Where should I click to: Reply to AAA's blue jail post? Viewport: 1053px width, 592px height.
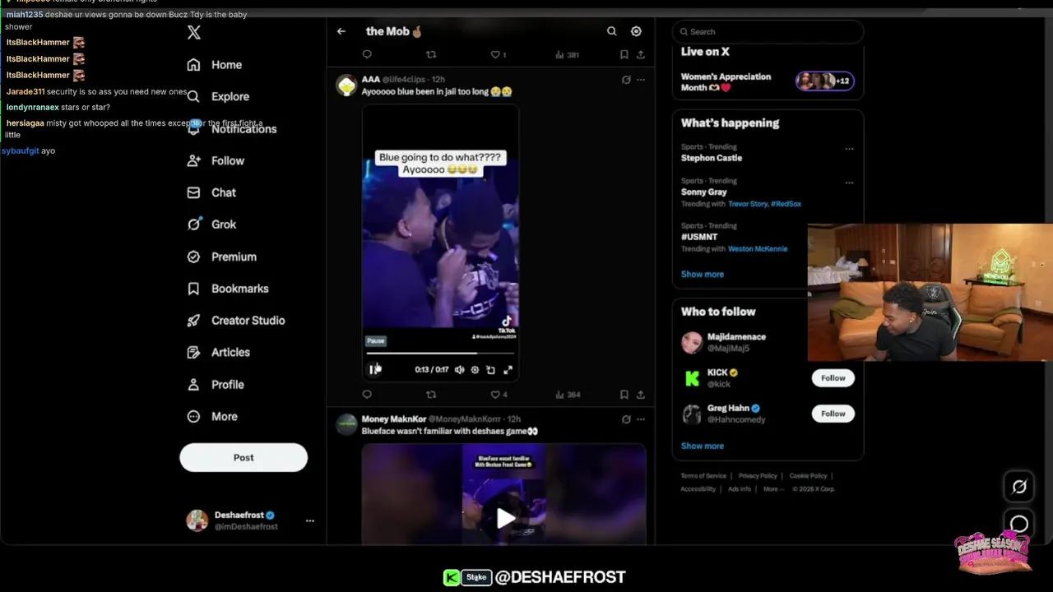point(367,395)
